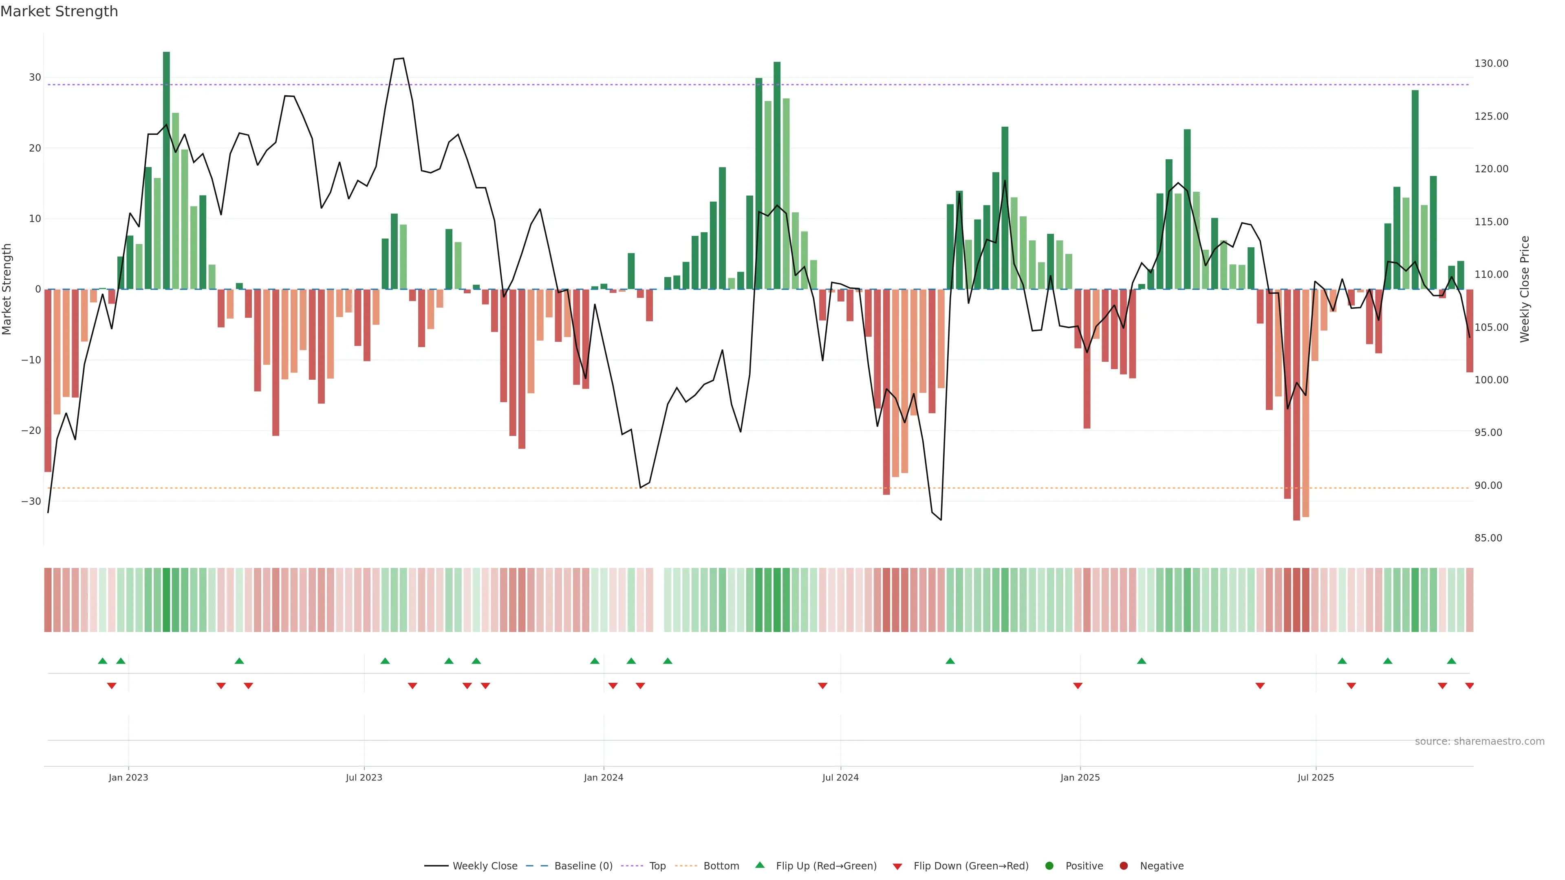Viewport: 1565px width, 880px height.
Task: Click the green Flip Up triangle legend icon
Action: 759,865
